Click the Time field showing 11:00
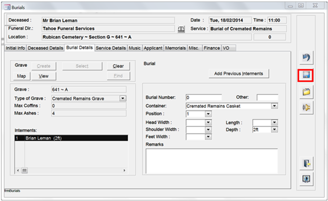 coord(277,20)
